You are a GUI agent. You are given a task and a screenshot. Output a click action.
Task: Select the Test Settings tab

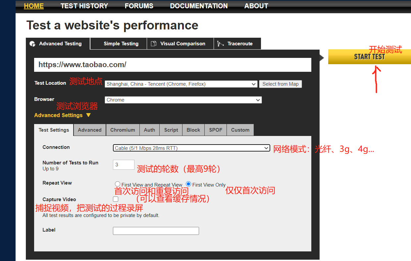click(54, 130)
